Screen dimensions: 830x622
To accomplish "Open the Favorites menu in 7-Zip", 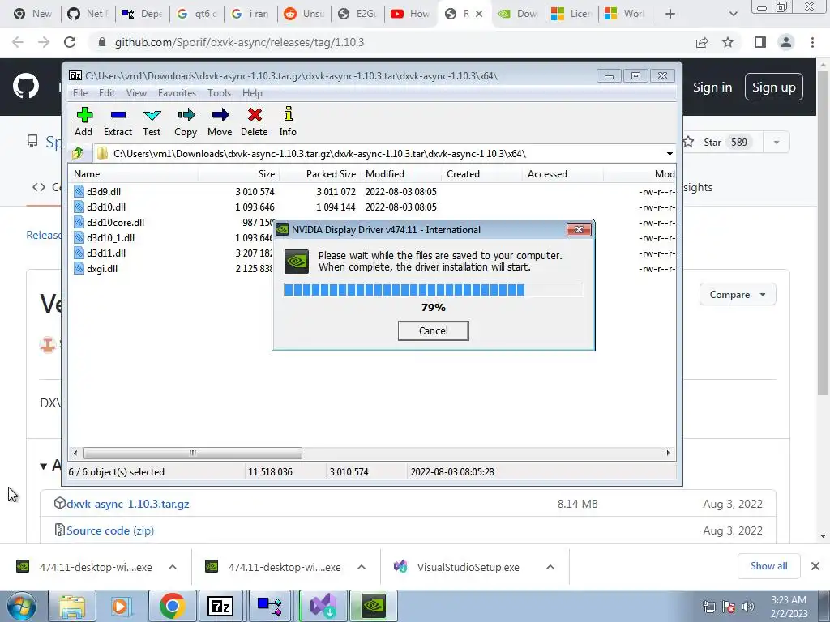I will 177,93.
